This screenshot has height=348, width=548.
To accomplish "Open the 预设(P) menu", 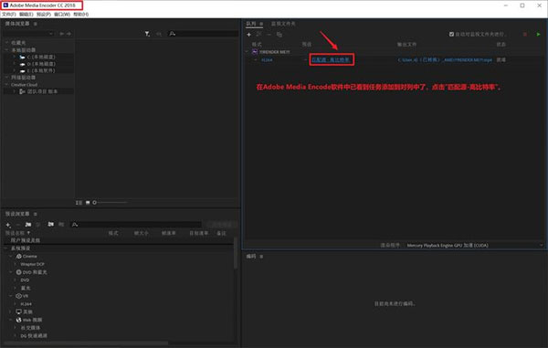I will click(44, 15).
